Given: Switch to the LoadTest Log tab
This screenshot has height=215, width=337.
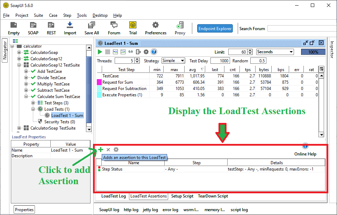Looking at the screenshot, I should 114,196.
